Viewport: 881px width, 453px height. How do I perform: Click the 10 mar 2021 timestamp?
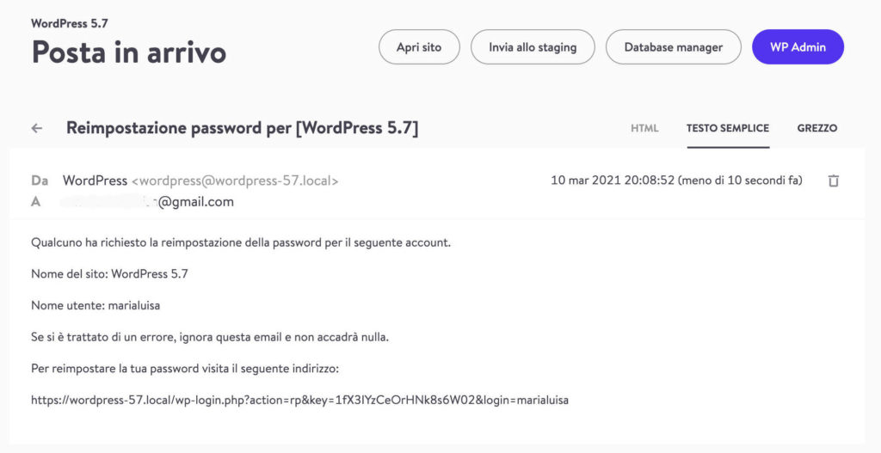(x=676, y=181)
